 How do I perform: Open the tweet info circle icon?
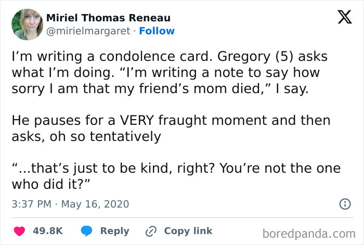344,204
